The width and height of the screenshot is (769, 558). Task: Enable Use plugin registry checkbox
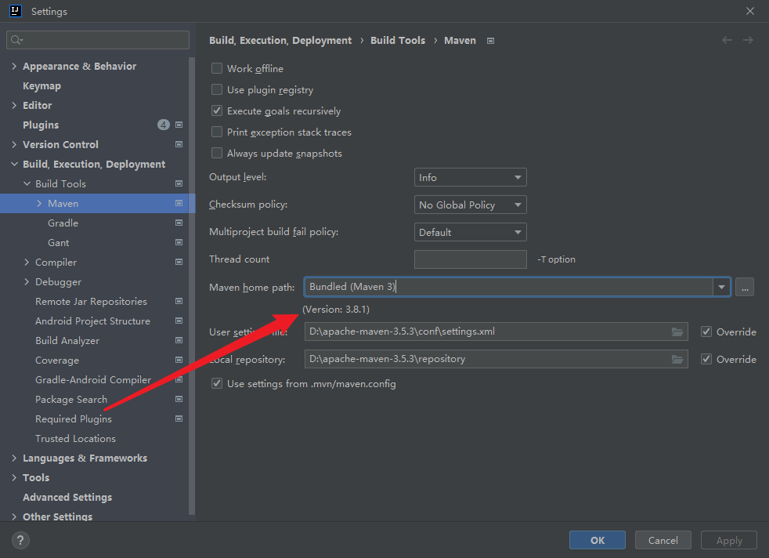pyautogui.click(x=217, y=89)
